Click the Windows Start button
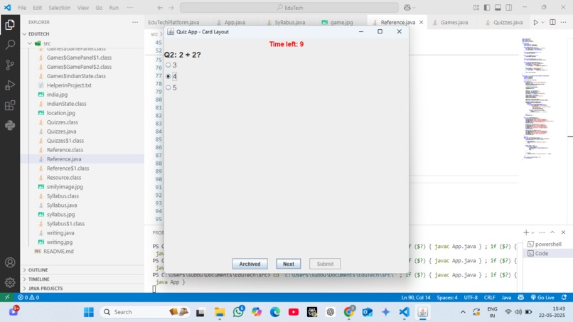The width and height of the screenshot is (573, 322). click(x=89, y=312)
